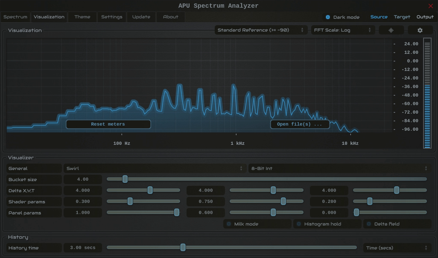Viewport: 438px width, 258px height.
Task: Click the third Delta X,Y,T slider handle
Action: tap(397, 191)
